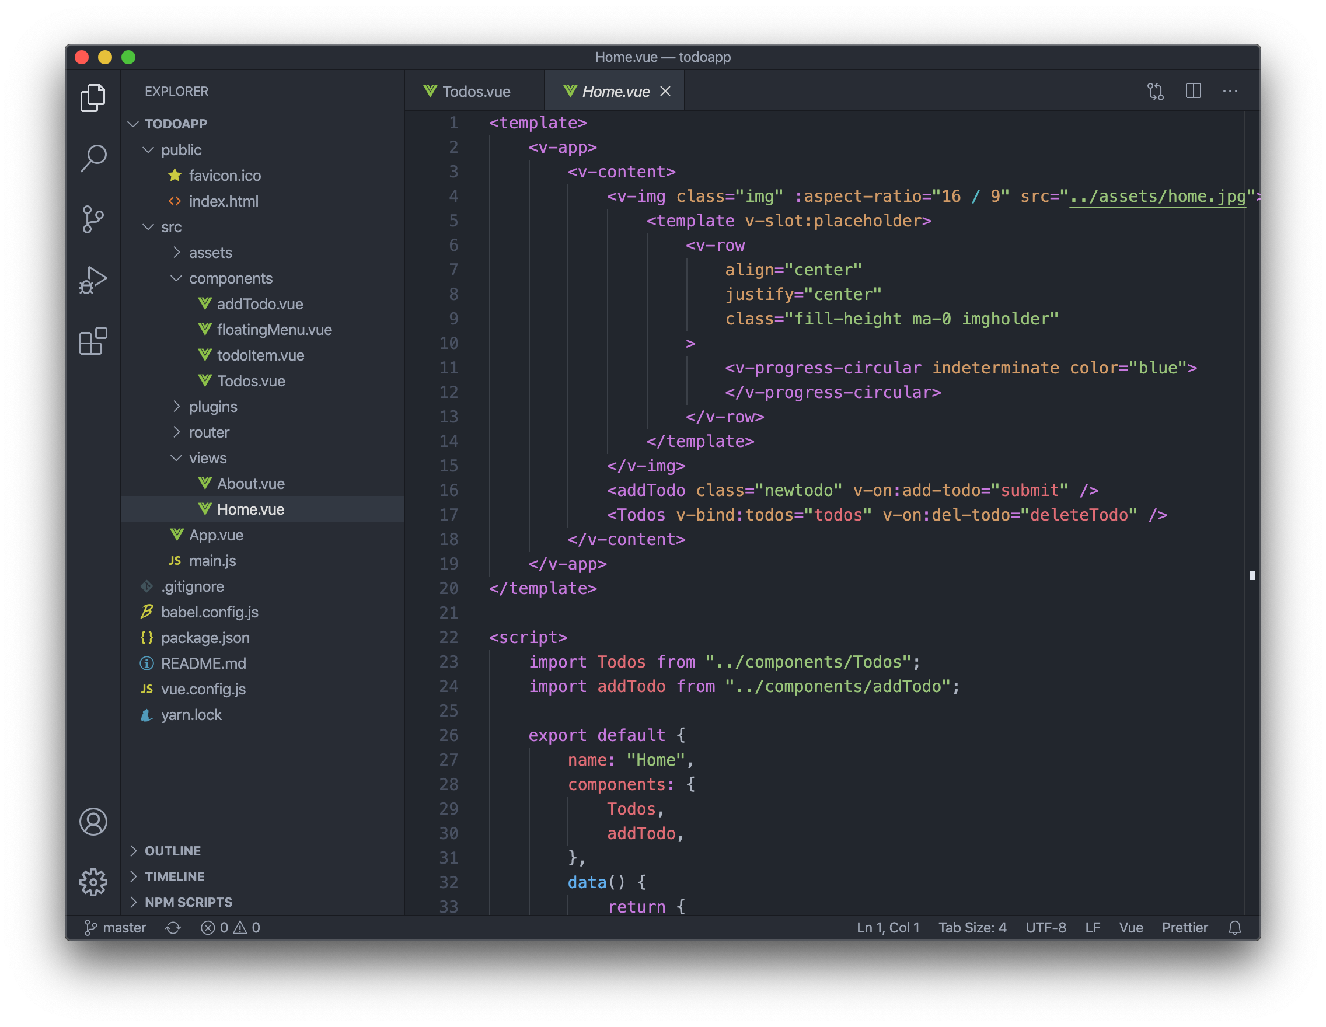1326x1027 pixels.
Task: Open main.js file
Action: [262, 560]
